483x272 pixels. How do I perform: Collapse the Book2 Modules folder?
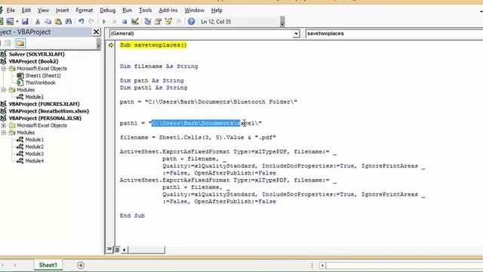click(4, 90)
